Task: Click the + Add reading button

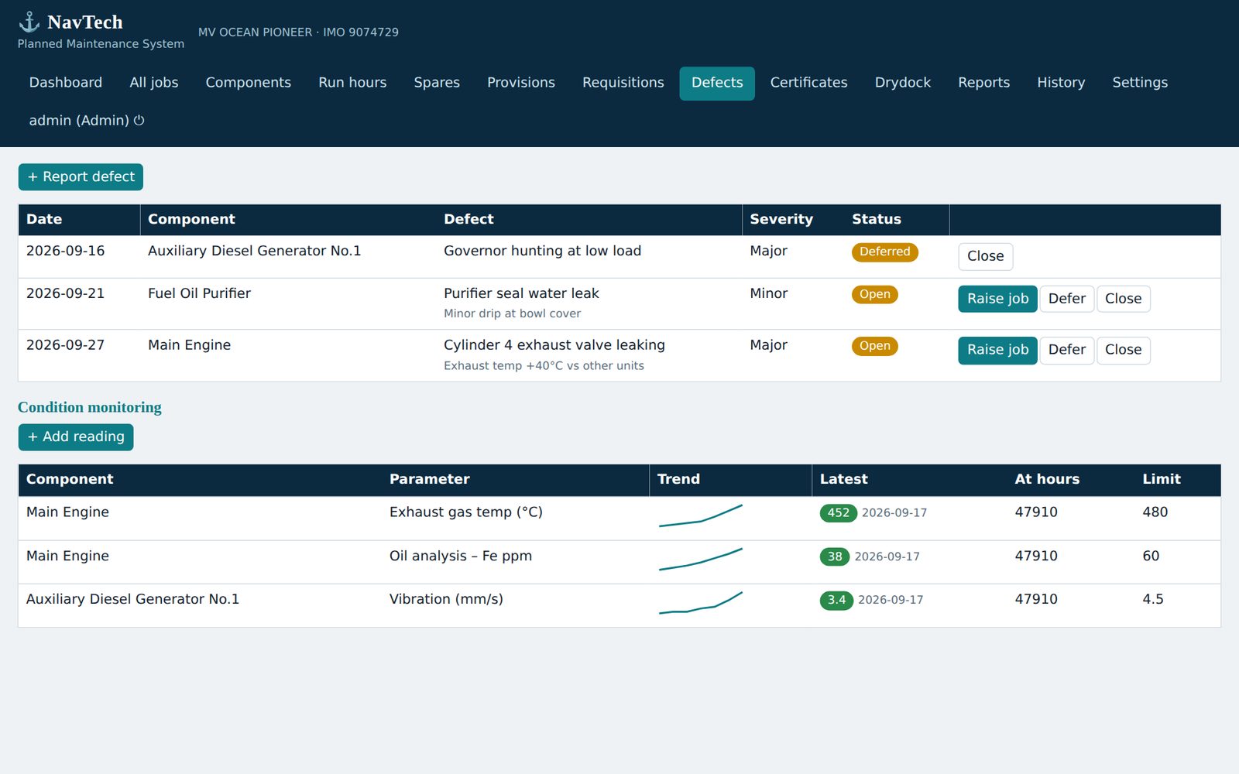Action: tap(76, 437)
